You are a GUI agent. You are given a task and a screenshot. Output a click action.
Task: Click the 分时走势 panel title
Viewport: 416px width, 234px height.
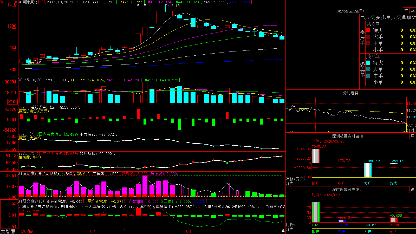coord(350,93)
